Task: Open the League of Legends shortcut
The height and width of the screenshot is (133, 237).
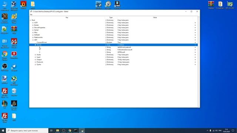Action: pyautogui.click(x=5, y=104)
